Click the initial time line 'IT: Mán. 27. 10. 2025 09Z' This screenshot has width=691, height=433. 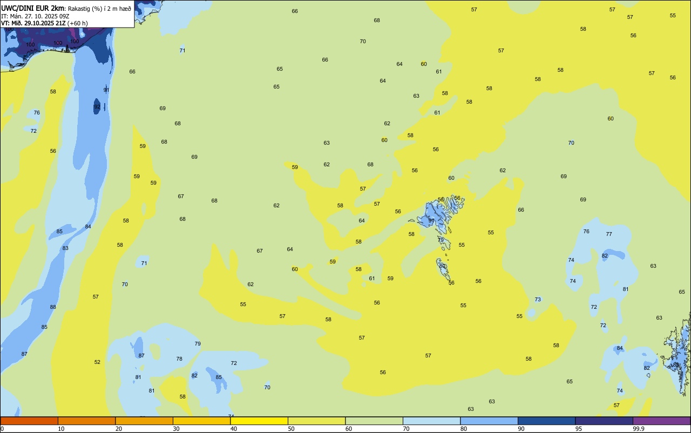pos(35,16)
